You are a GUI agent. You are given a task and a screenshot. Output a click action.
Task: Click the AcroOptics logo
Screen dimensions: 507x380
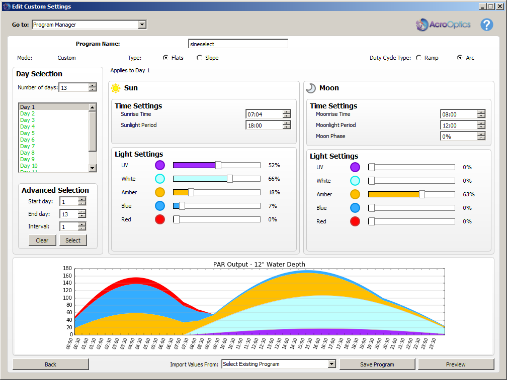coord(443,25)
